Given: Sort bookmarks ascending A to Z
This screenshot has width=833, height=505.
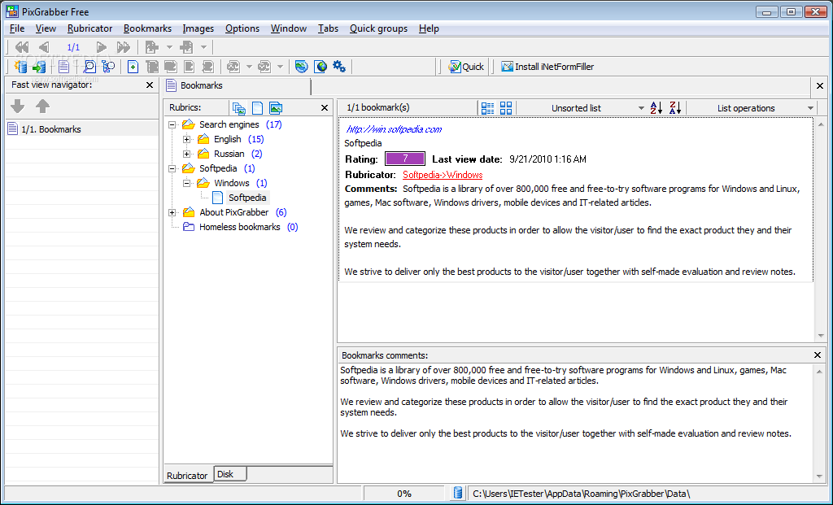Looking at the screenshot, I should pos(656,108).
